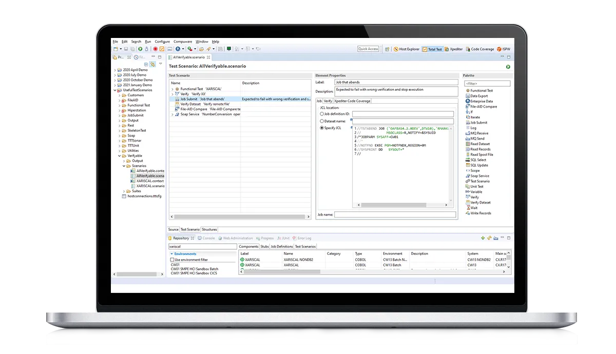Select SQL Update in the Palette
Viewport: 616px width, 354px height.
[x=477, y=165]
